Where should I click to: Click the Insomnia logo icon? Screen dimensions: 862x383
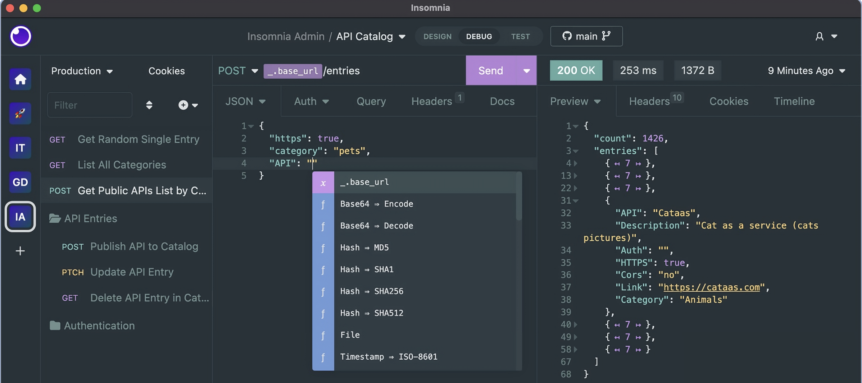[x=21, y=36]
